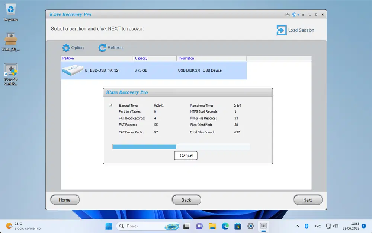Open the Recycle Bin desktop icon
The height and width of the screenshot is (233, 372).
pos(11,13)
